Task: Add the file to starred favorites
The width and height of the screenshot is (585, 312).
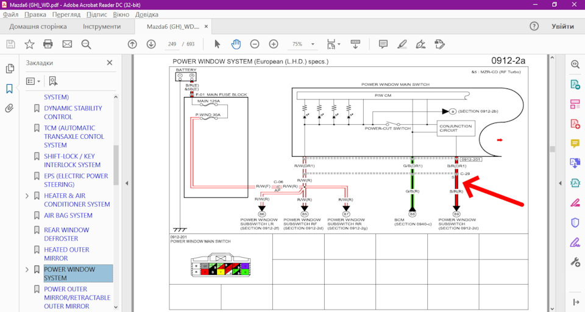Action: 29,44
